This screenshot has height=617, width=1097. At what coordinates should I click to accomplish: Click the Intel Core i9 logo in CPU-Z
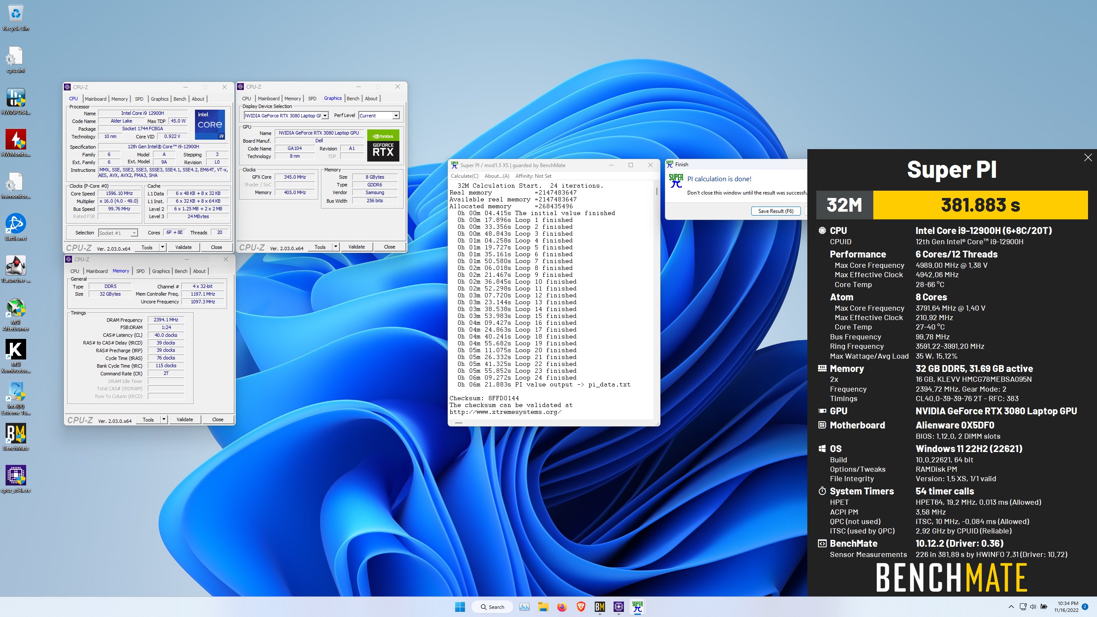coord(210,125)
